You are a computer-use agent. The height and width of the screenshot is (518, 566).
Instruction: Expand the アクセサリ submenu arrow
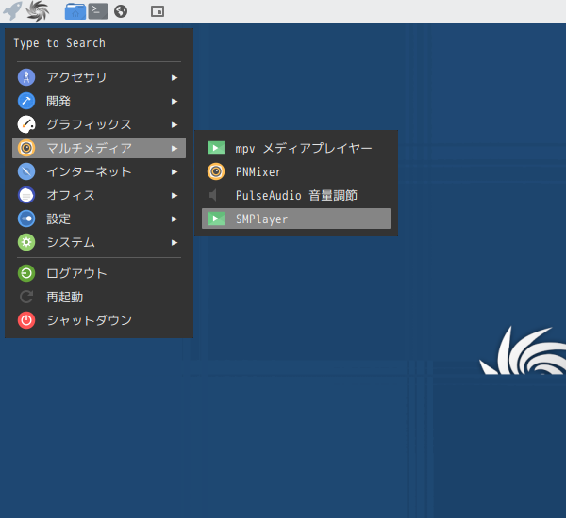pos(175,77)
